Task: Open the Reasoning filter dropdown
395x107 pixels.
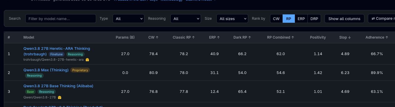Action: [186, 19]
